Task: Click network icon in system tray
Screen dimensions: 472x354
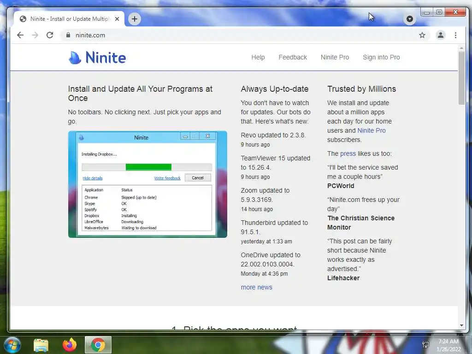Action: pyautogui.click(x=425, y=345)
